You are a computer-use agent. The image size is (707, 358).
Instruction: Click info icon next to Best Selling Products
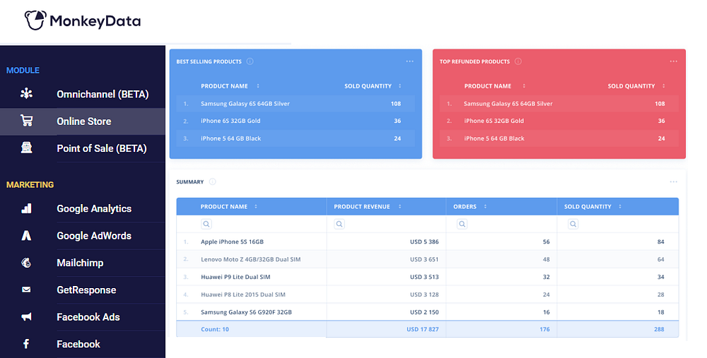tap(250, 61)
